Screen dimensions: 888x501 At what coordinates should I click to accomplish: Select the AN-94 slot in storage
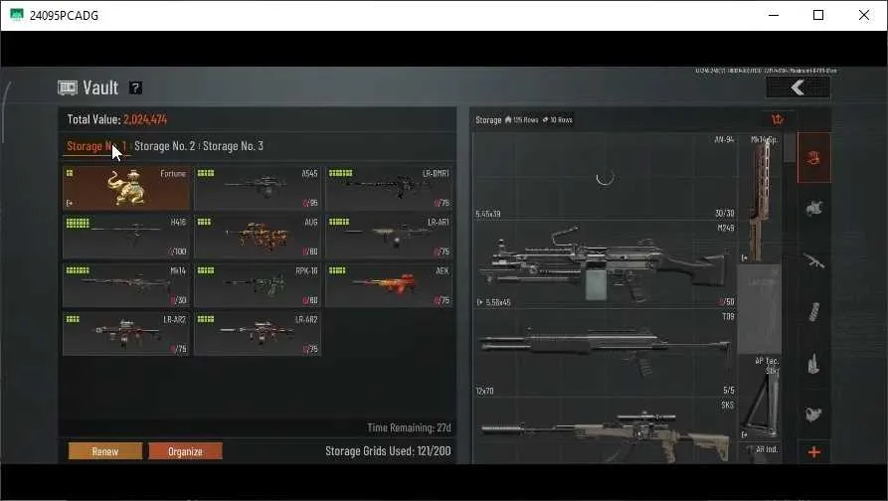(605, 176)
